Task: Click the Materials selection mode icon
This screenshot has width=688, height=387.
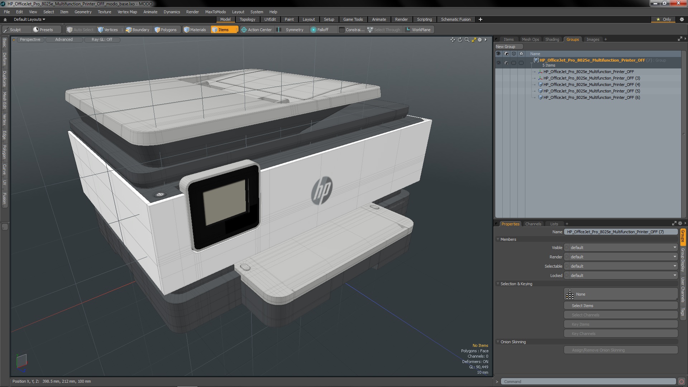Action: (186, 30)
